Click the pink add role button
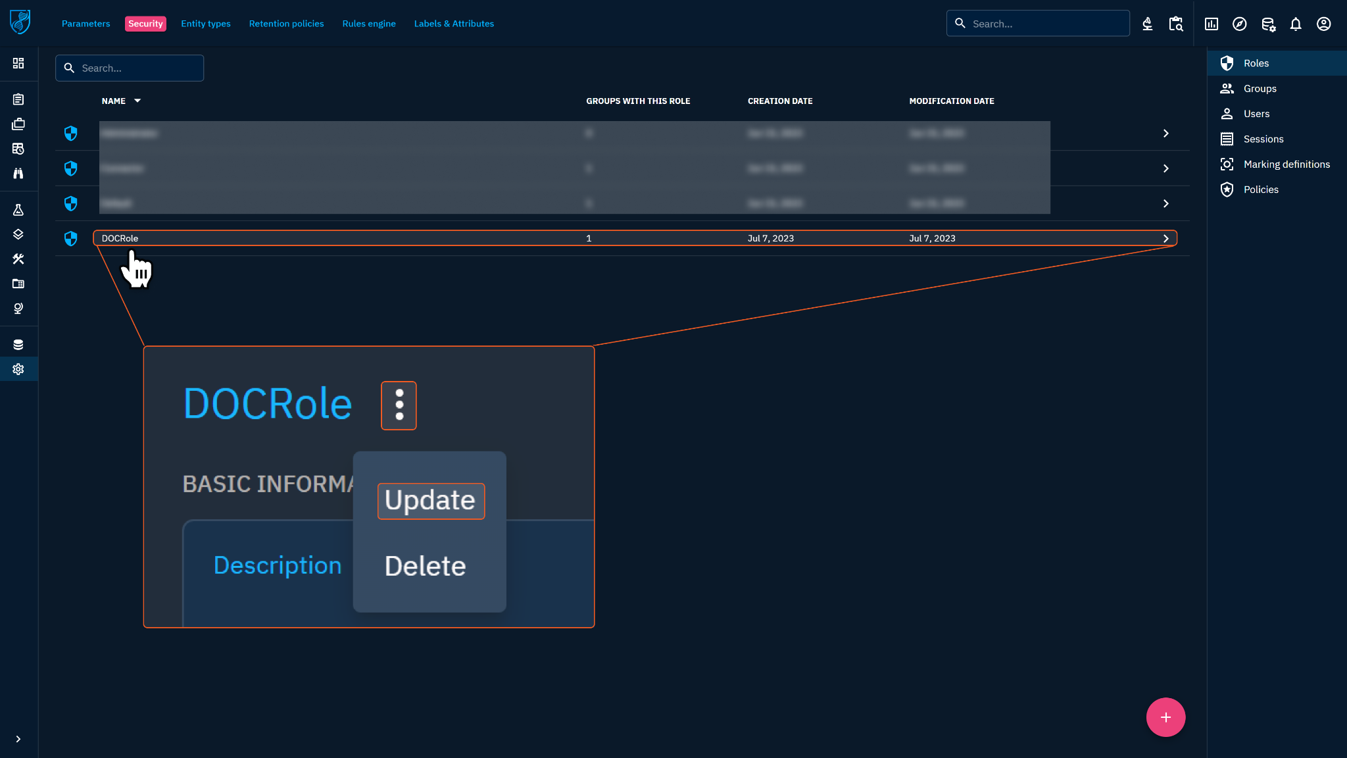1347x758 pixels. (1165, 717)
